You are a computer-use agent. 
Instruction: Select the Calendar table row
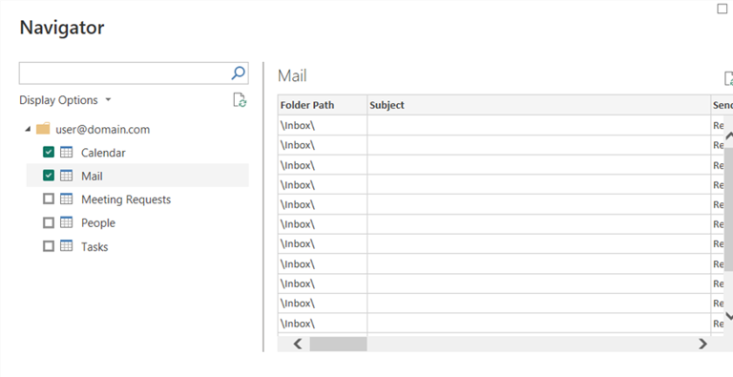pyautogui.click(x=137, y=152)
